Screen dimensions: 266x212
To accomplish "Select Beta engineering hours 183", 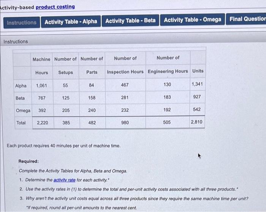I will tap(167, 97).
